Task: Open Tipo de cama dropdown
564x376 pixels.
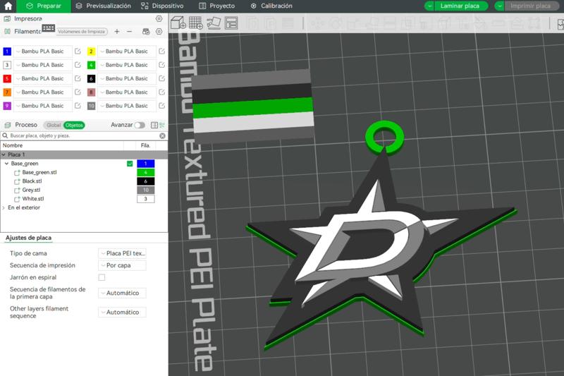Action: tap(122, 253)
